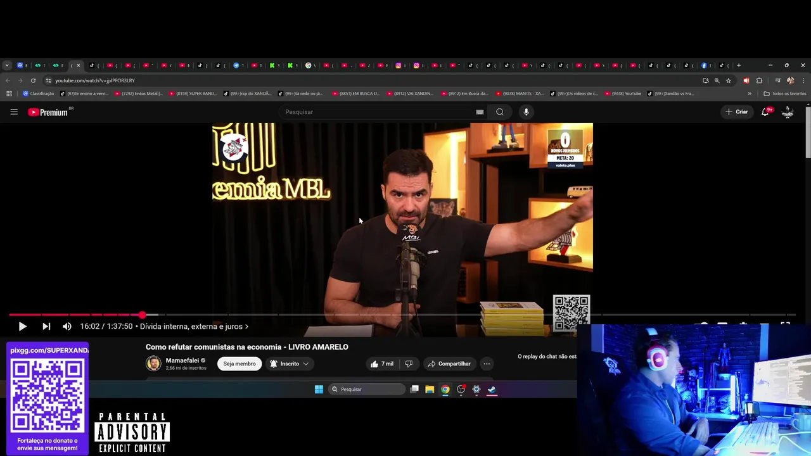Open the '(9338) YouTube' bookmark
This screenshot has height=456, width=811.
click(x=623, y=94)
